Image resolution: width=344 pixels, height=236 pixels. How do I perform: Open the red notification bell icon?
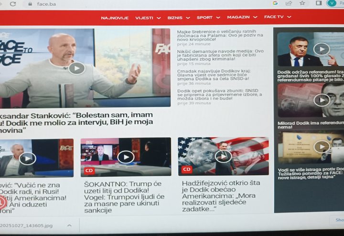pos(2,202)
